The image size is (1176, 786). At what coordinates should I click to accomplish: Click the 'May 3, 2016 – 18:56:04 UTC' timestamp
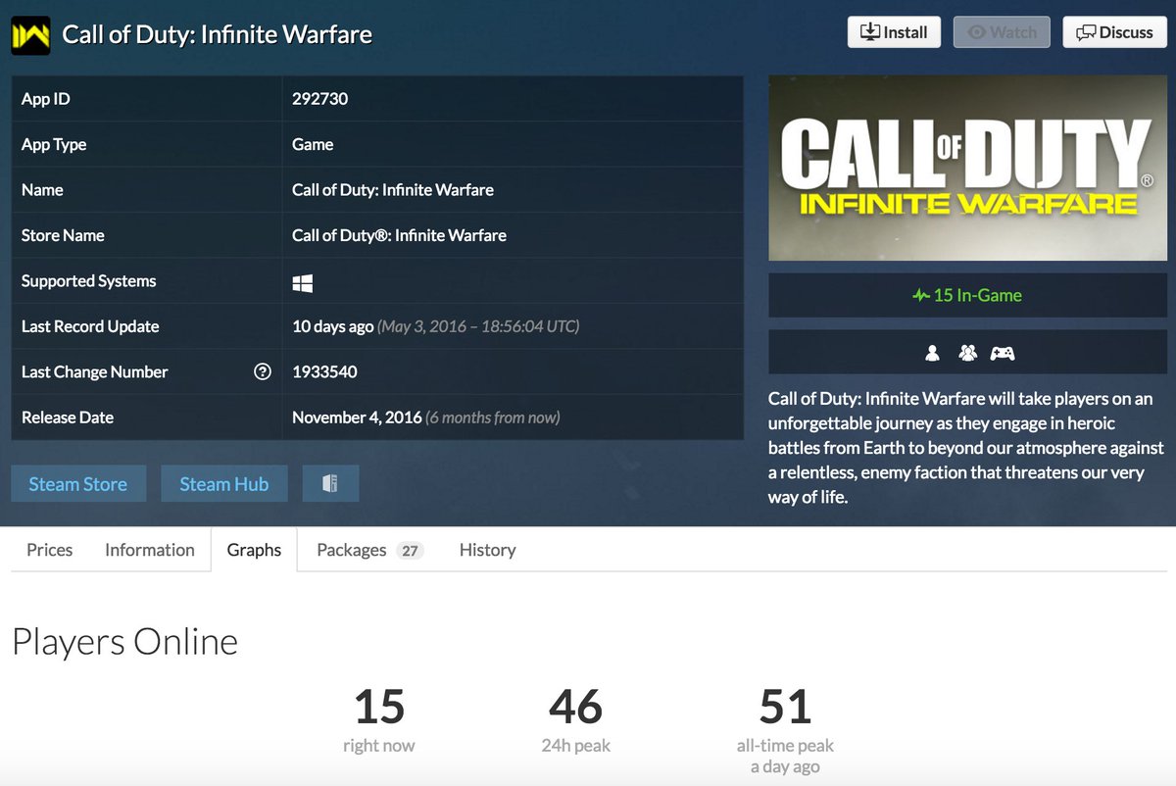coord(478,326)
